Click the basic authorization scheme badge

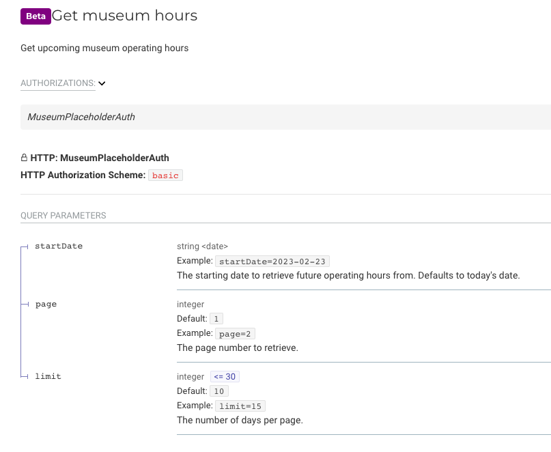click(165, 175)
